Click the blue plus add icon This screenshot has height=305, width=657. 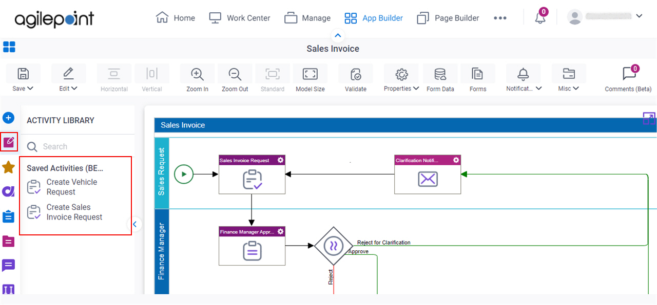click(x=9, y=118)
